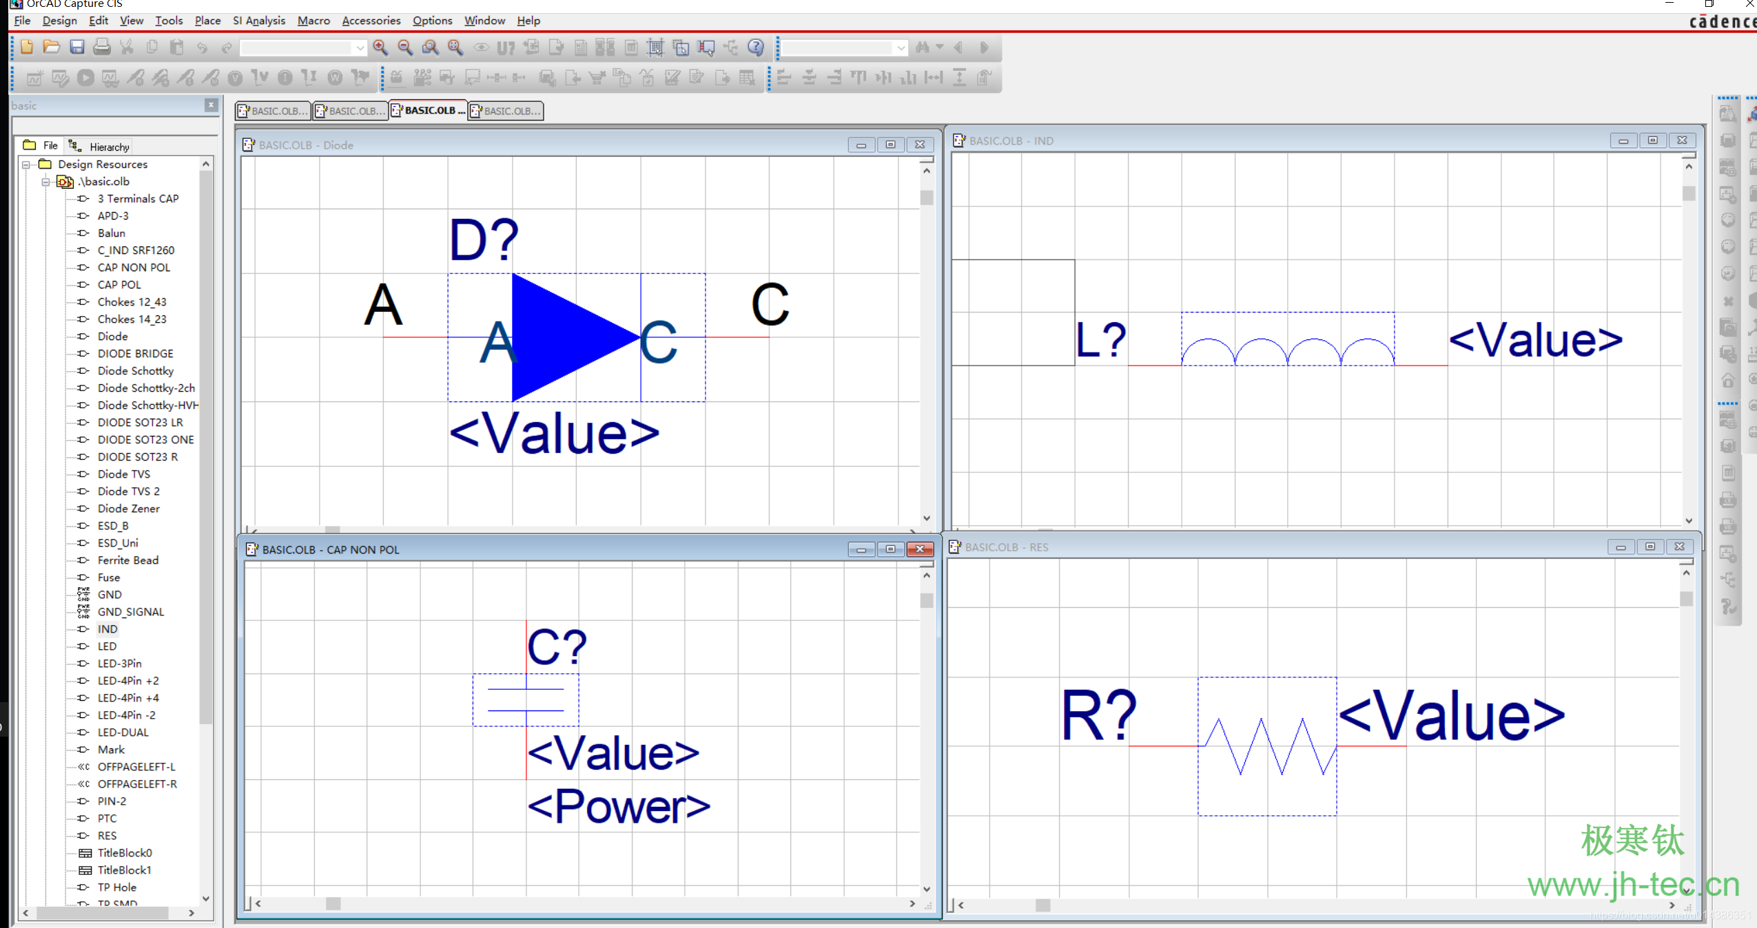Click the Open folder toolbar icon

tap(52, 47)
